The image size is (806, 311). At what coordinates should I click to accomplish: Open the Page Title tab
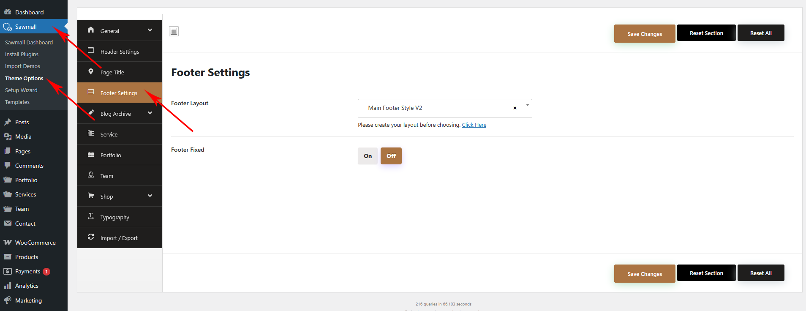(120, 72)
